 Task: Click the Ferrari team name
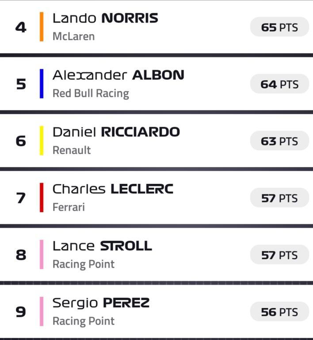(x=69, y=207)
